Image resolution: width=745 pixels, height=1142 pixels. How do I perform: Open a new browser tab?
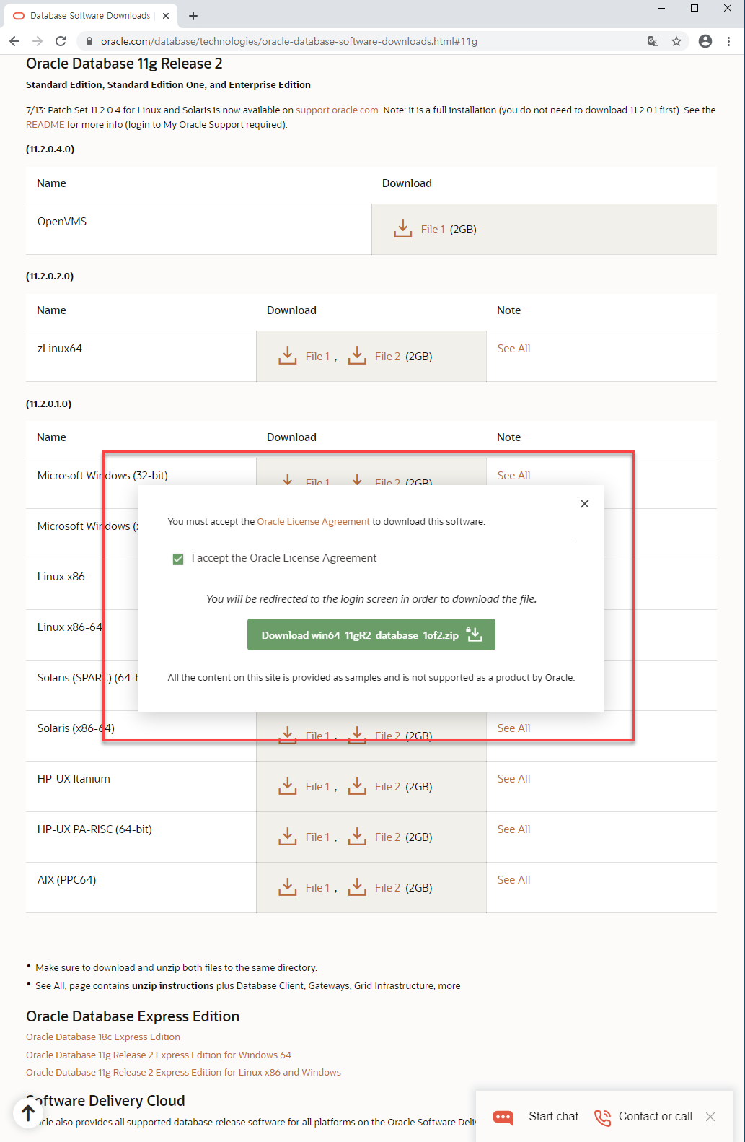tap(193, 15)
